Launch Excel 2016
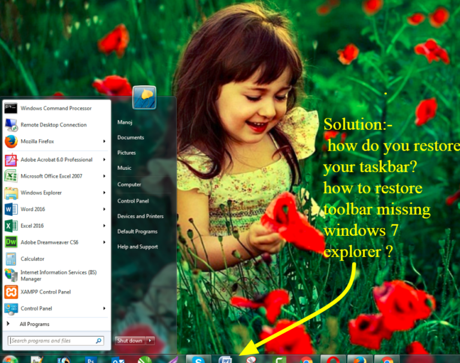460x363 pixels. tap(56, 226)
